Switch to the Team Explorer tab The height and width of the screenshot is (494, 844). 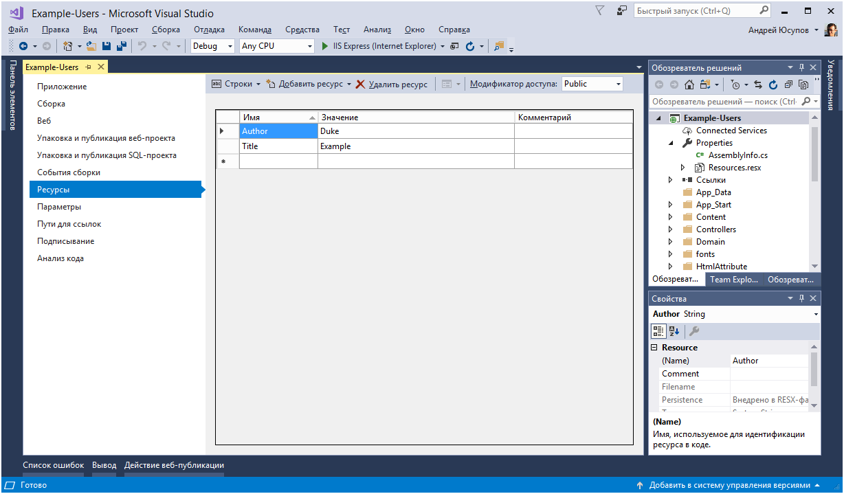click(733, 280)
